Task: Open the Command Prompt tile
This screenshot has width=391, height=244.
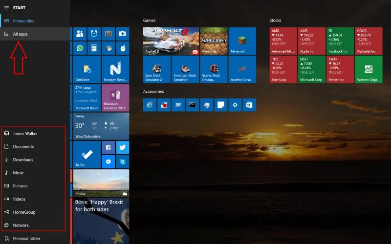Action: (x=192, y=105)
